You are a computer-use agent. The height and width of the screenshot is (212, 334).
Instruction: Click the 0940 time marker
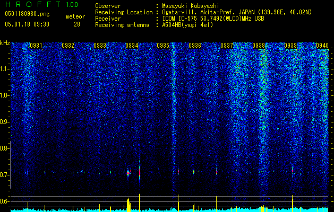click(x=322, y=45)
